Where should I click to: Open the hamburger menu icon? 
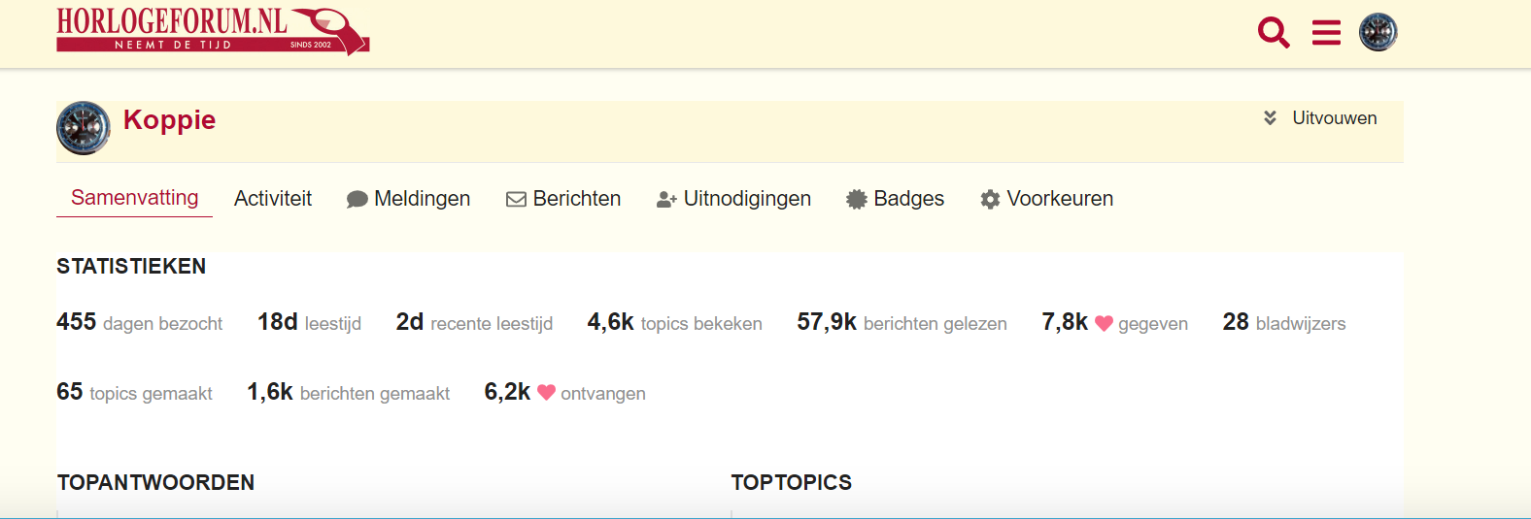tap(1326, 33)
